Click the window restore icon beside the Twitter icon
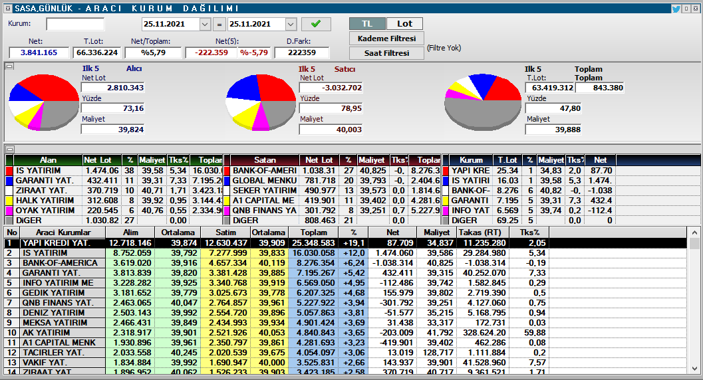This screenshot has width=703, height=380. (x=686, y=9)
